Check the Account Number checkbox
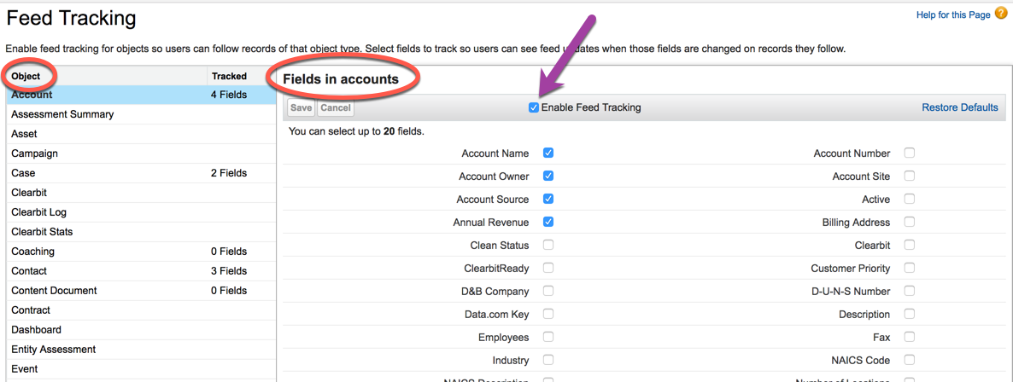 click(910, 153)
